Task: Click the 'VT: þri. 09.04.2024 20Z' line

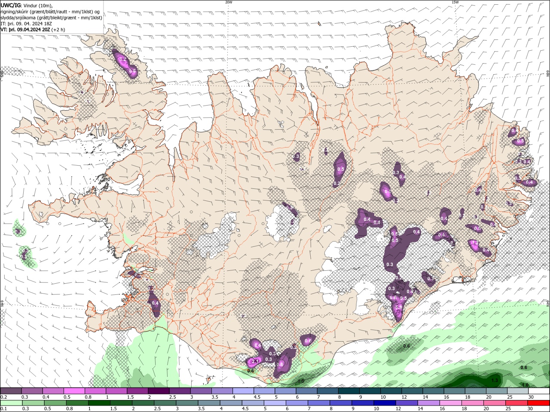Action: pyautogui.click(x=33, y=30)
